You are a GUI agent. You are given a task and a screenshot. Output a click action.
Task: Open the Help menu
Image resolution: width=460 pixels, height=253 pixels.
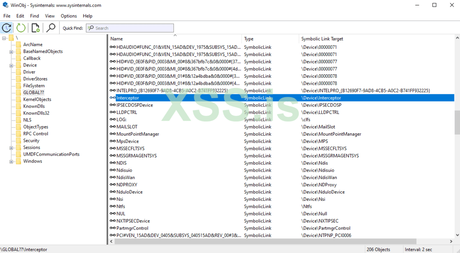[x=87, y=16]
